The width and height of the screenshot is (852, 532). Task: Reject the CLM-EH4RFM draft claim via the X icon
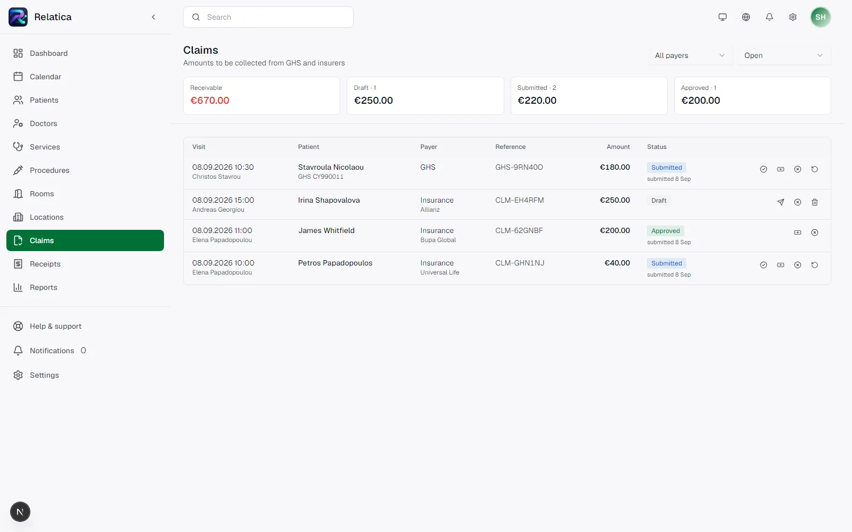[x=798, y=202]
